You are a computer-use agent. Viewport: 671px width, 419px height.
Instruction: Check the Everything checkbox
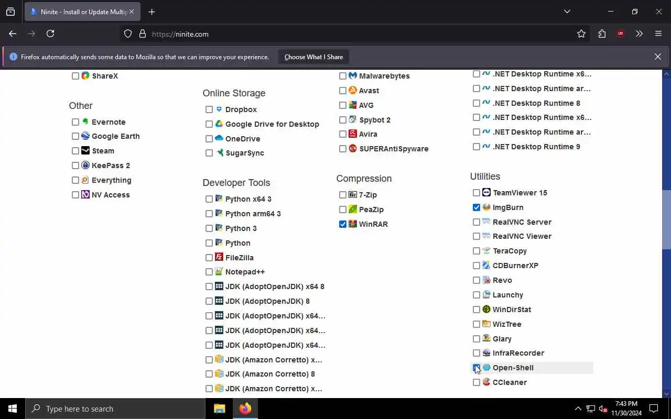pos(75,180)
